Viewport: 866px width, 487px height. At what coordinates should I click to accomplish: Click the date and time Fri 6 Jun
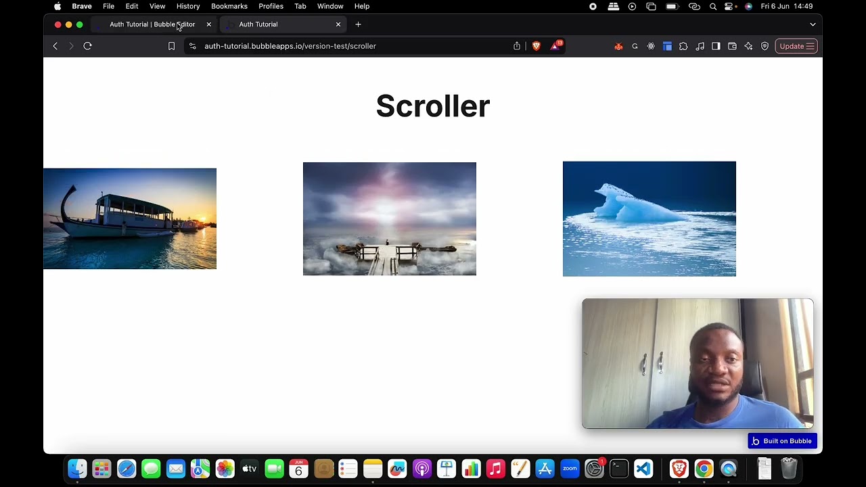(x=787, y=6)
